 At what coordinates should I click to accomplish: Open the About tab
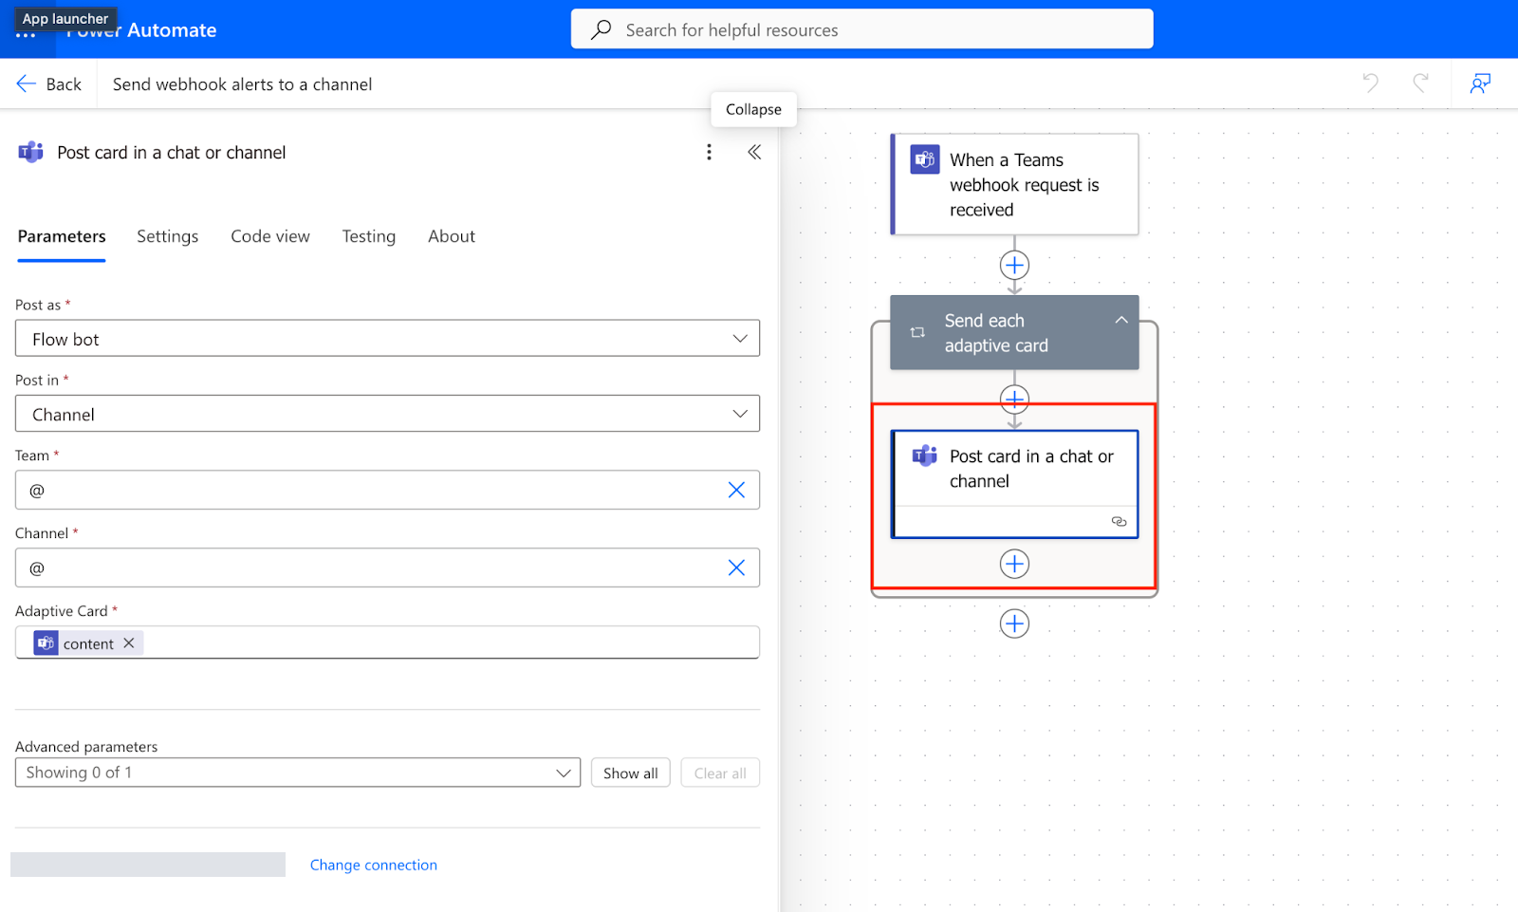point(452,236)
